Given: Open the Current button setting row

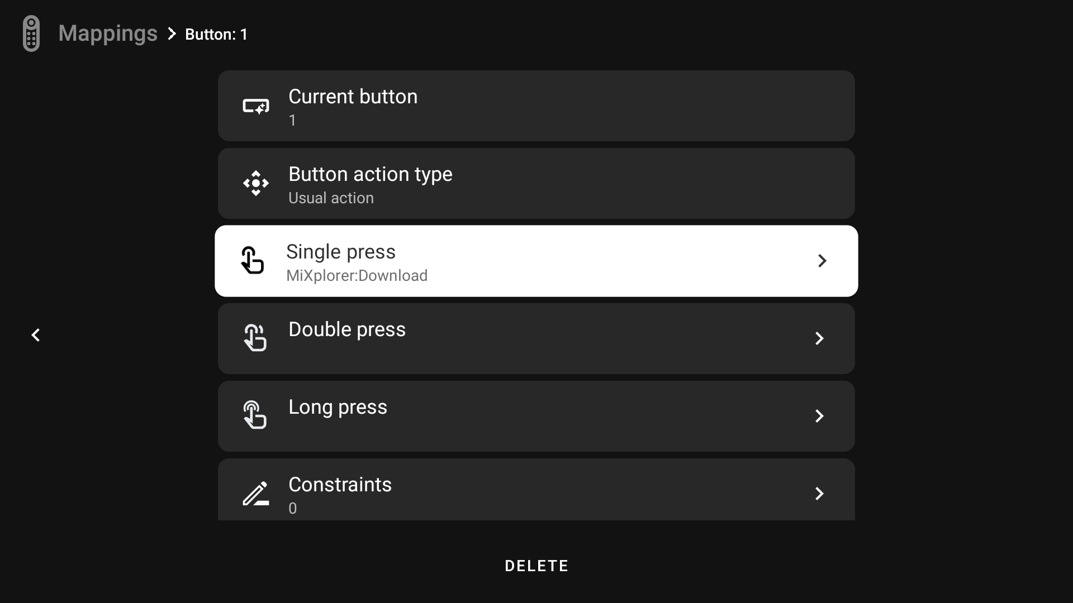Looking at the screenshot, I should coord(536,106).
